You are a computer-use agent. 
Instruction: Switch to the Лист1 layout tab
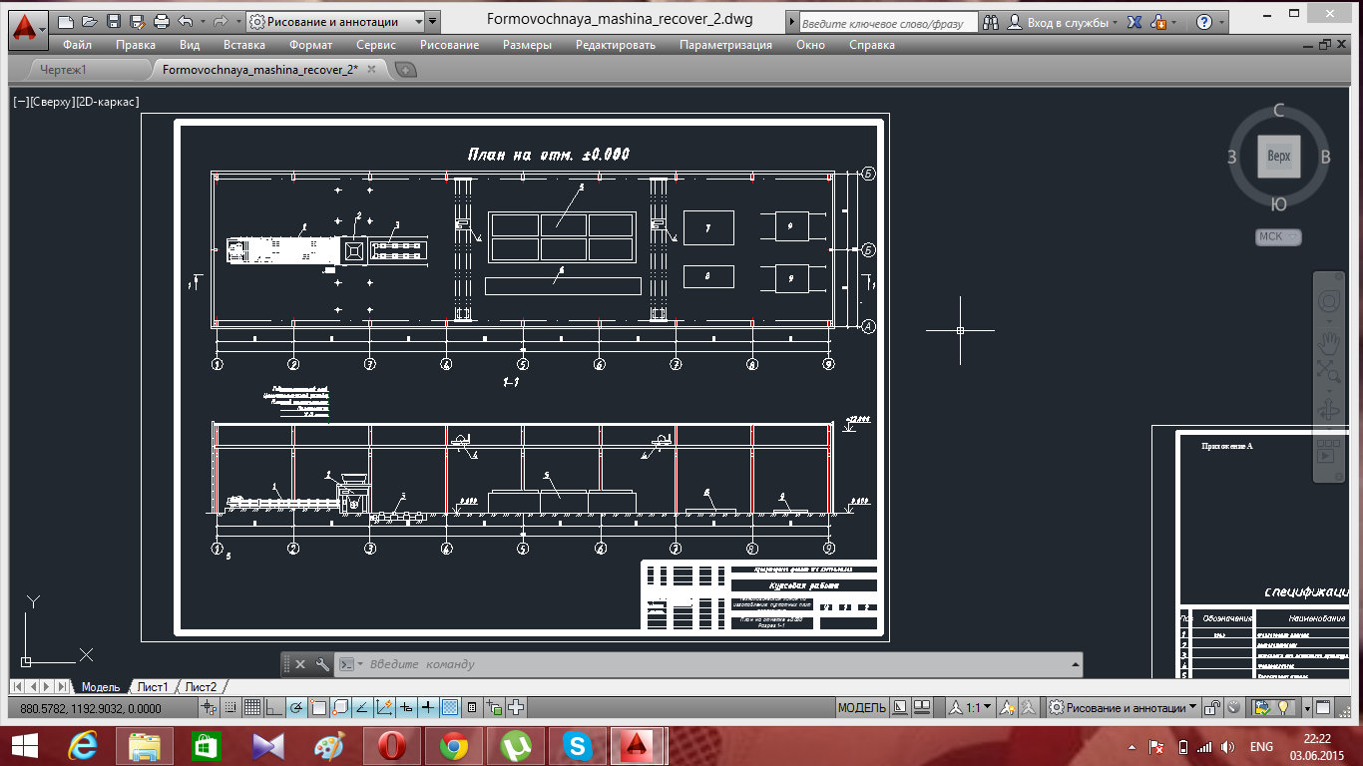[x=153, y=687]
